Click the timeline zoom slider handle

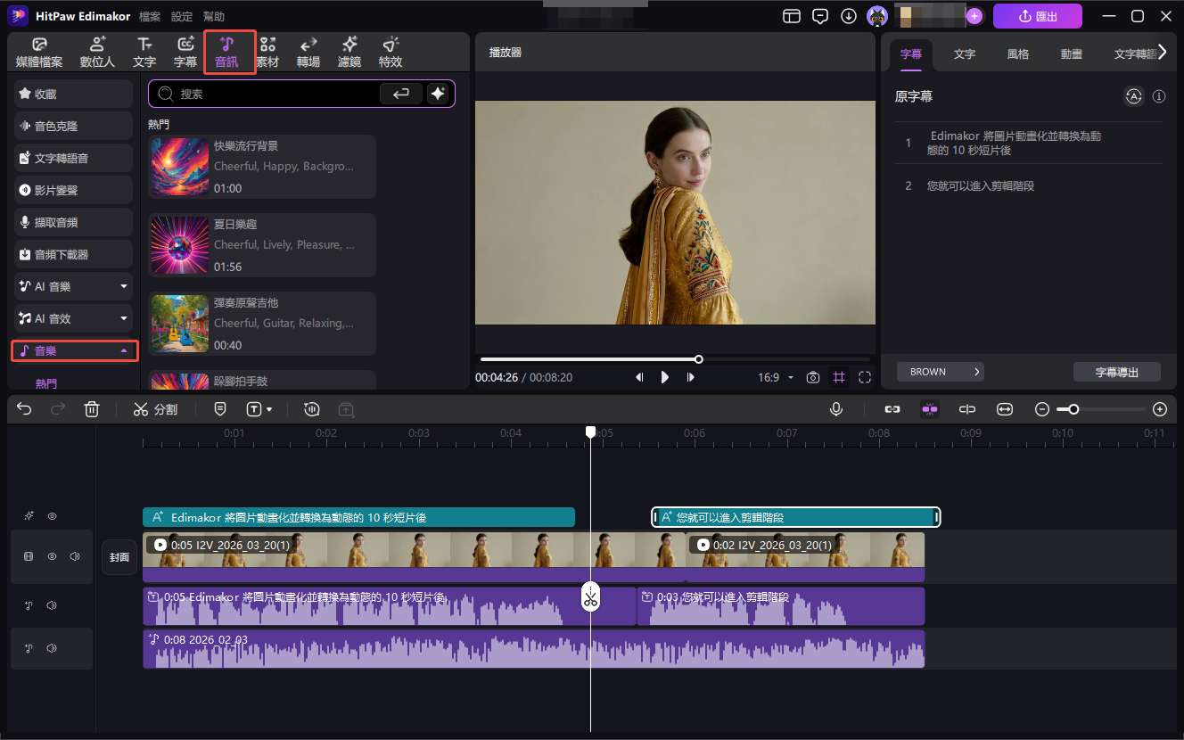[1073, 409]
